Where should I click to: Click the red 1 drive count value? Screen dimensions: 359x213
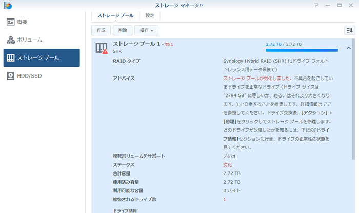(225, 200)
